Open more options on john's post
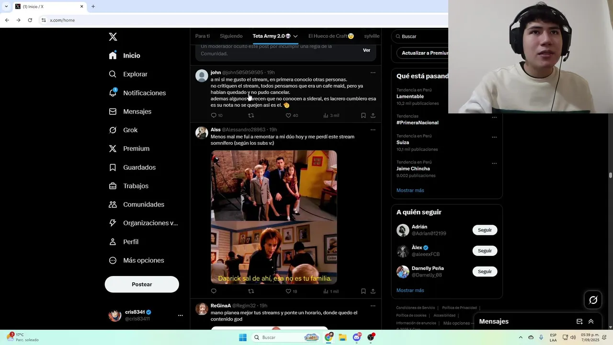The image size is (613, 345). pos(373,73)
